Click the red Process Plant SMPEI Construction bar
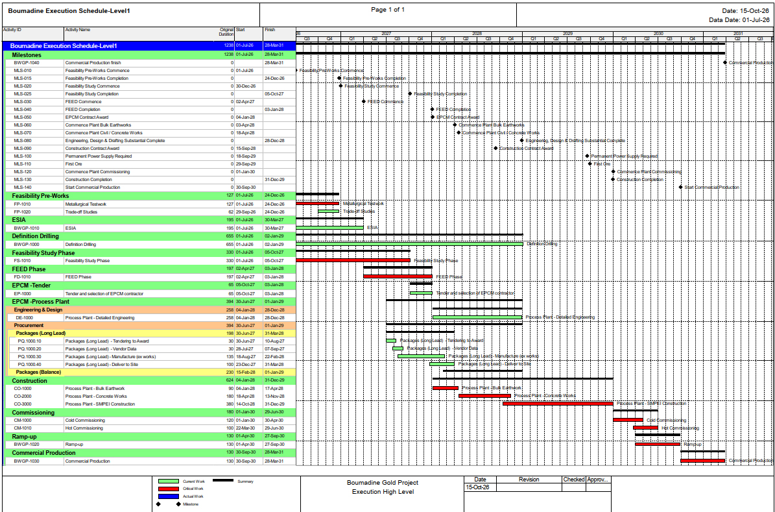775x512 pixels. point(558,404)
